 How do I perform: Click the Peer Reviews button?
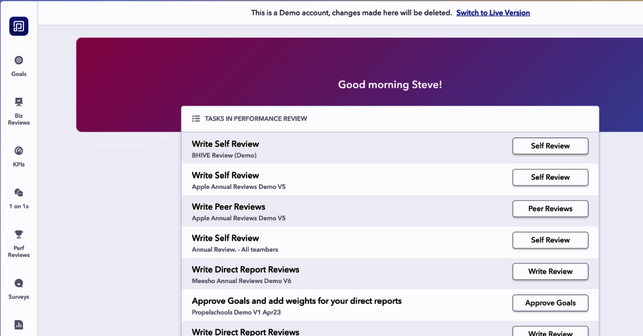[x=550, y=208]
